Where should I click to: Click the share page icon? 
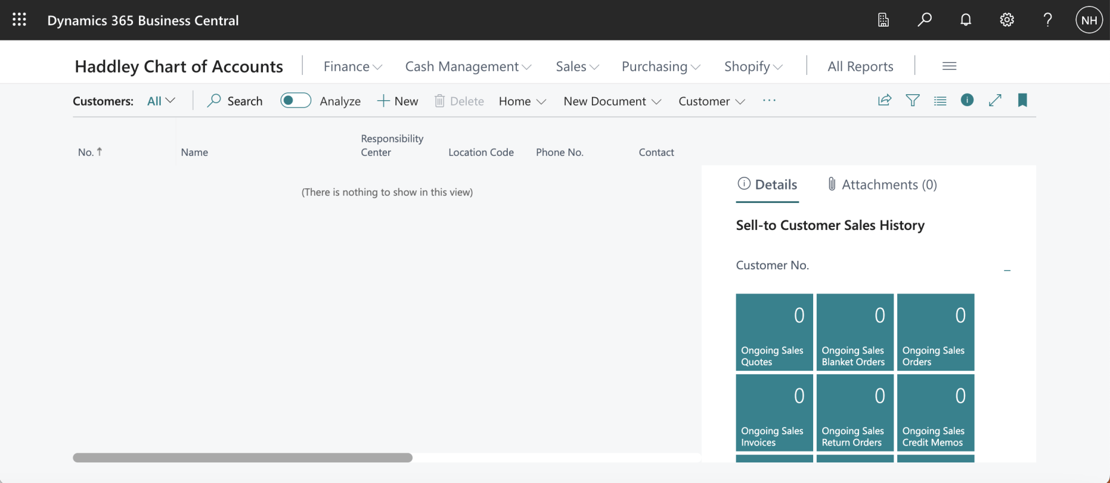[884, 100]
